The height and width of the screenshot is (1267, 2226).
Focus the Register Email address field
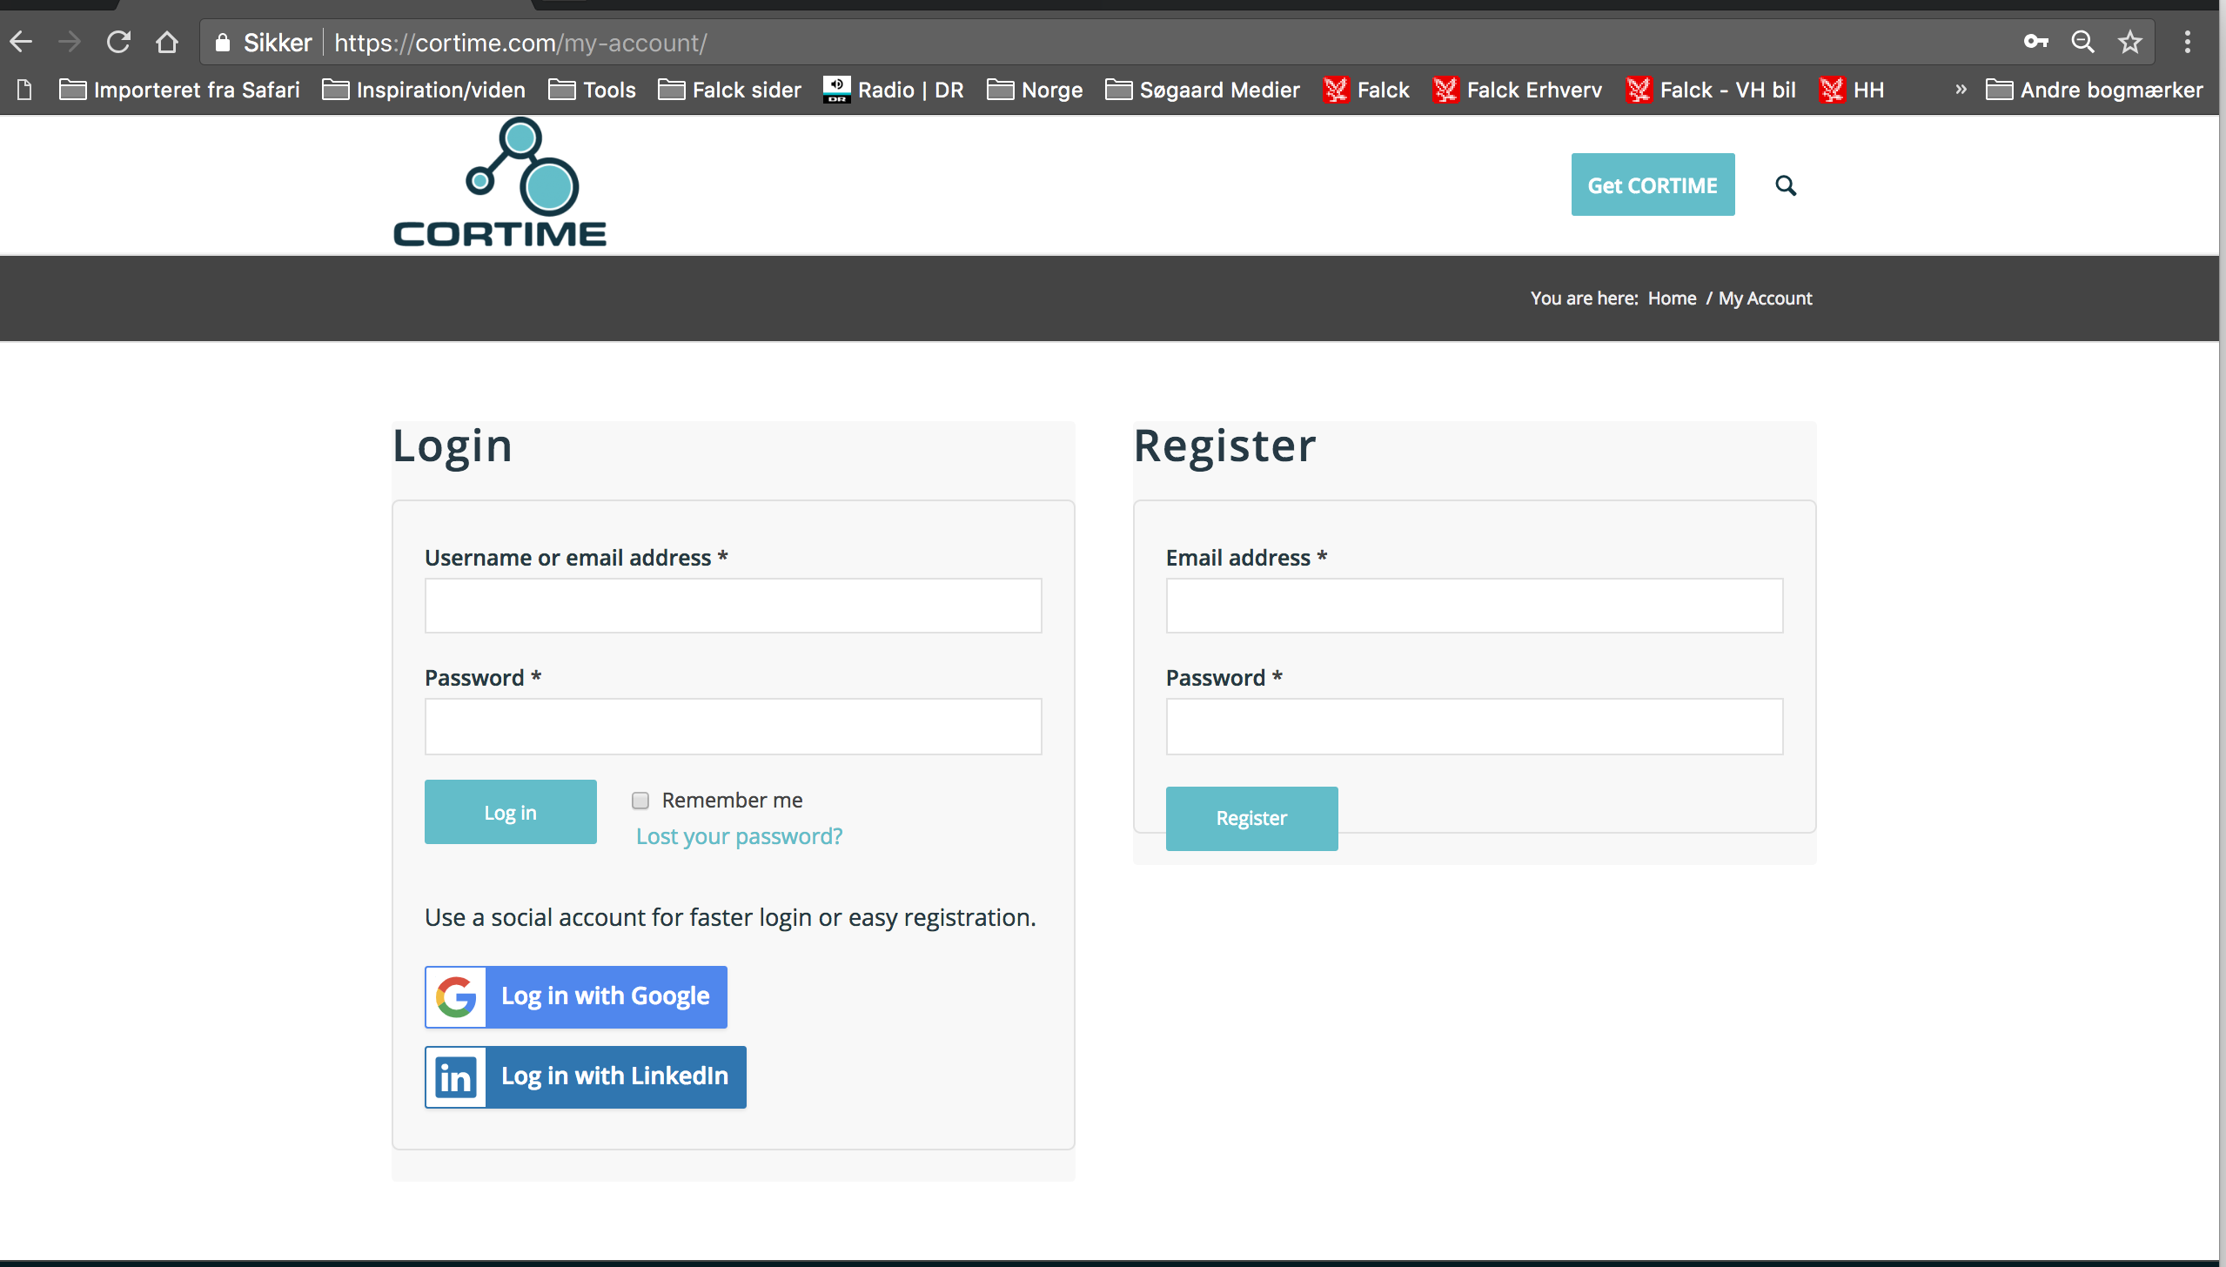tap(1474, 606)
